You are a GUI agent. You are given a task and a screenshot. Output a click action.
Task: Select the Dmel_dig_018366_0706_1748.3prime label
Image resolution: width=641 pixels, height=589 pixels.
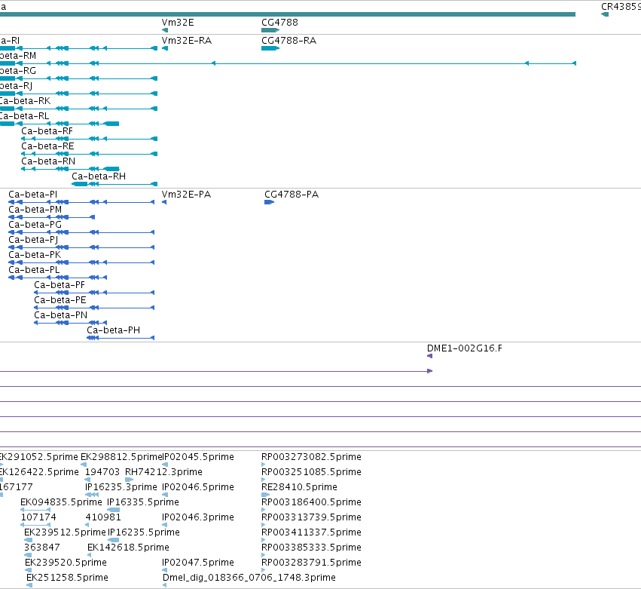[249, 578]
